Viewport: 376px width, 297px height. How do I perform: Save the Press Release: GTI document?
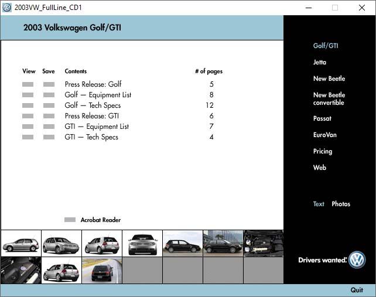(49, 116)
